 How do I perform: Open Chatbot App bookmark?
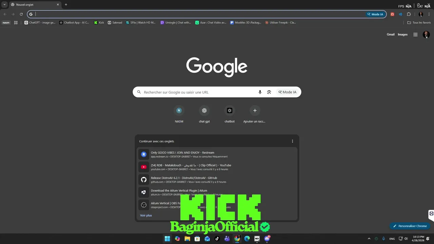pos(74,23)
